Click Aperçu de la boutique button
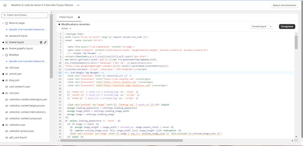 tap(284, 6)
